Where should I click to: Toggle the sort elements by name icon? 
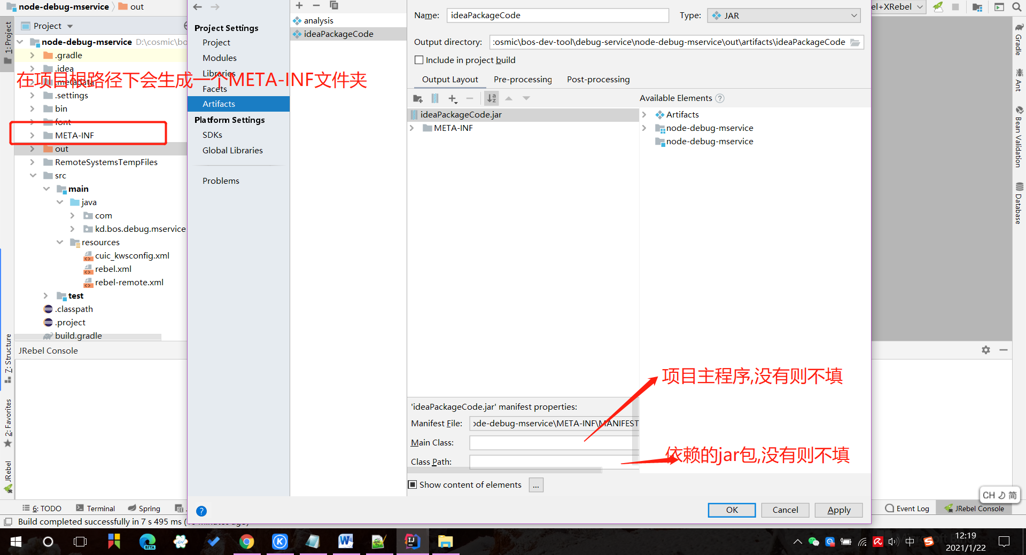[x=491, y=98]
